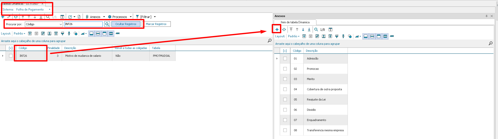
Task: Click the down-arrow box icon in Anexos layout bar
Action: (x=330, y=36)
